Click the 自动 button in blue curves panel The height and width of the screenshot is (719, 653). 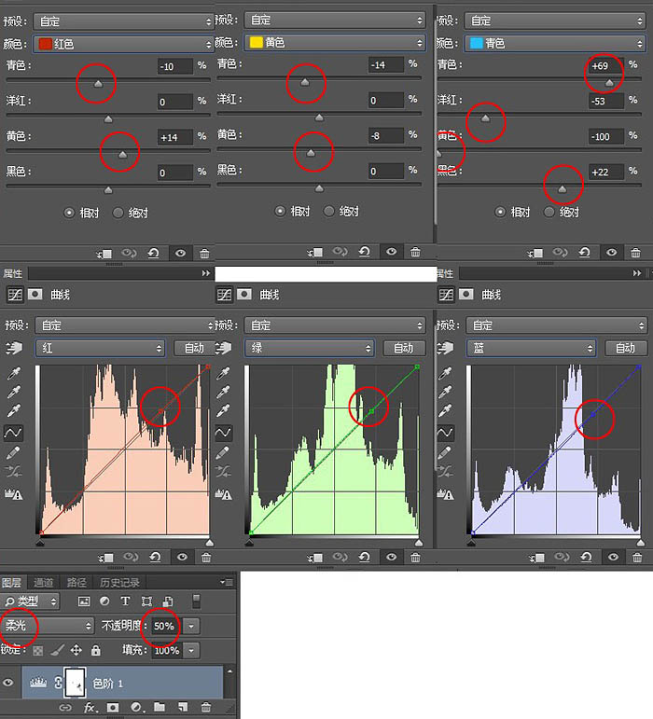click(626, 348)
